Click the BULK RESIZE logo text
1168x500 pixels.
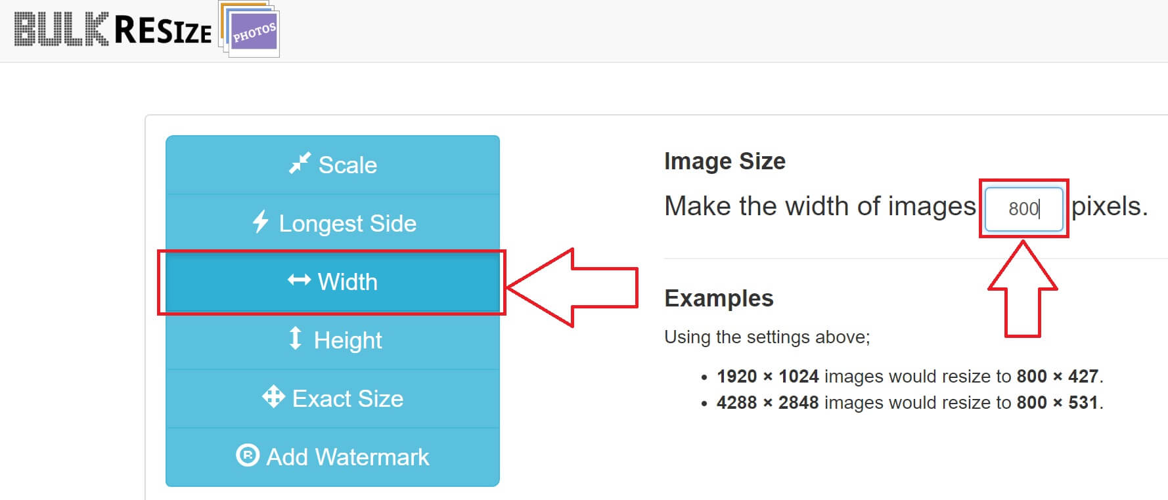point(113,30)
